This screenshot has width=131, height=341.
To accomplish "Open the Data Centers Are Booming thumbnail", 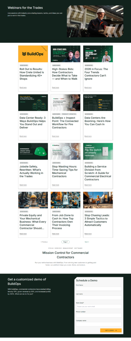I will [x=98, y=103].
